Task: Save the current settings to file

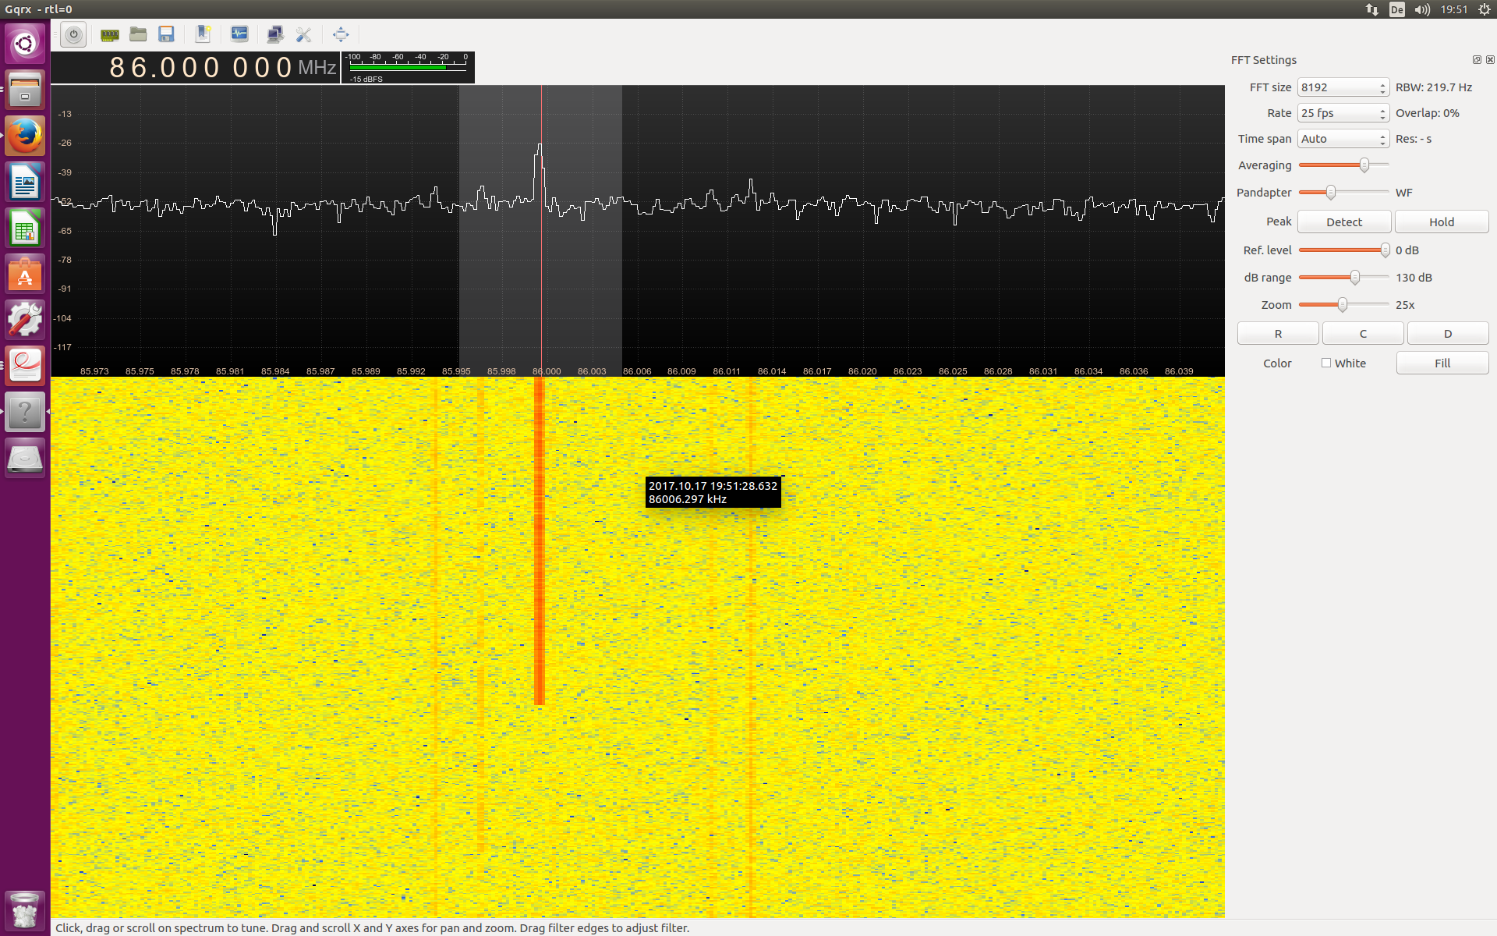Action: coord(166,34)
